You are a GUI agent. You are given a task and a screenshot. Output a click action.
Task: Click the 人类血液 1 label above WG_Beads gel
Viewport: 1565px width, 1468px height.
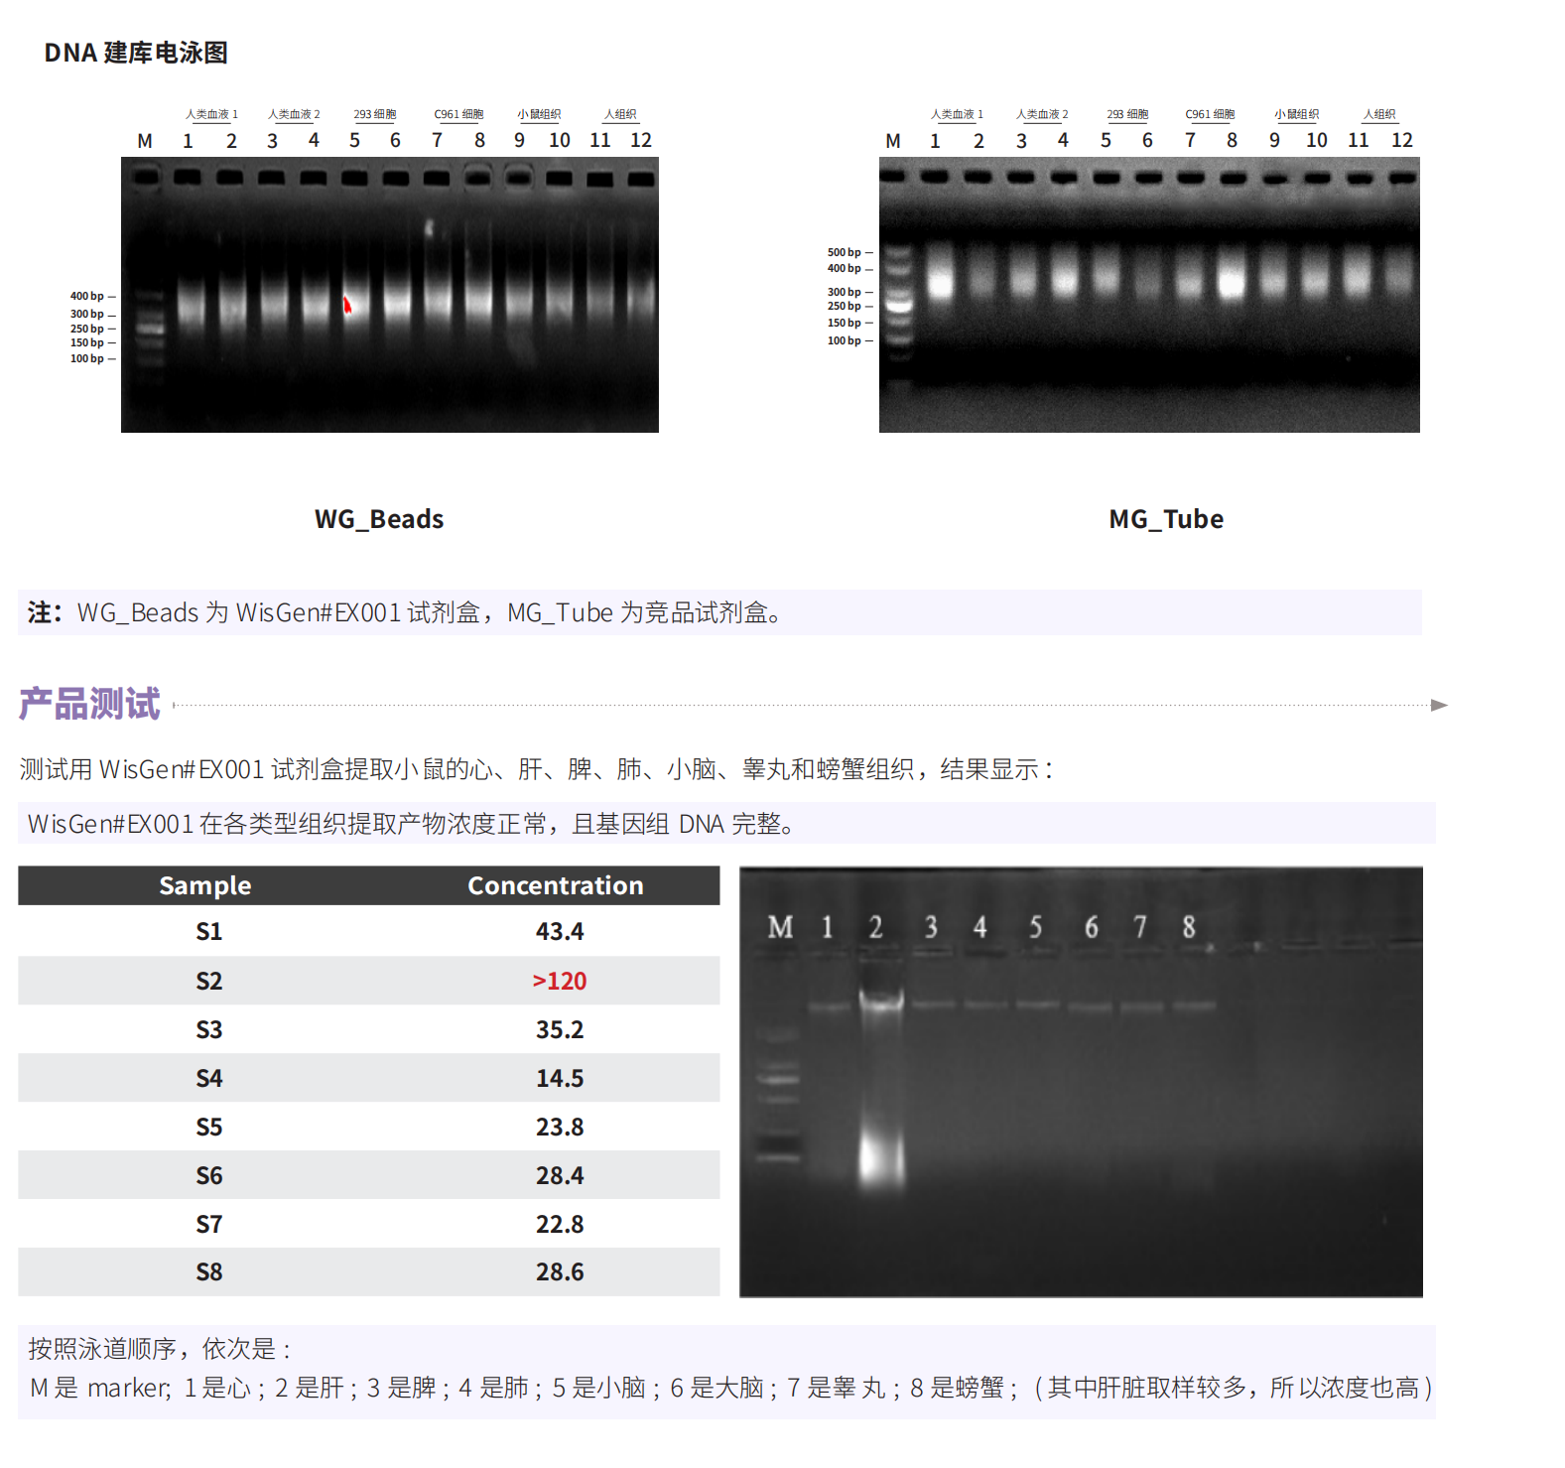coord(211,114)
